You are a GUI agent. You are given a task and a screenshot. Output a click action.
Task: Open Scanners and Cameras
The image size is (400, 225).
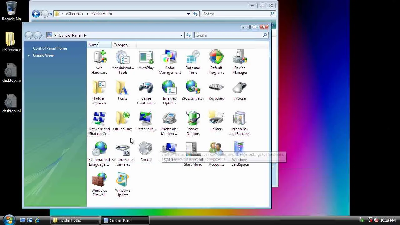click(123, 154)
